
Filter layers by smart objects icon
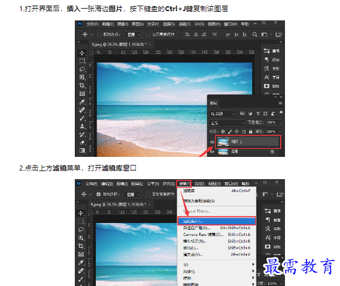pos(273,114)
